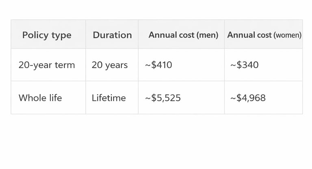Image resolution: width=312 pixels, height=169 pixels.
Task: Click the word "term" in the first row
Action: (65, 65)
